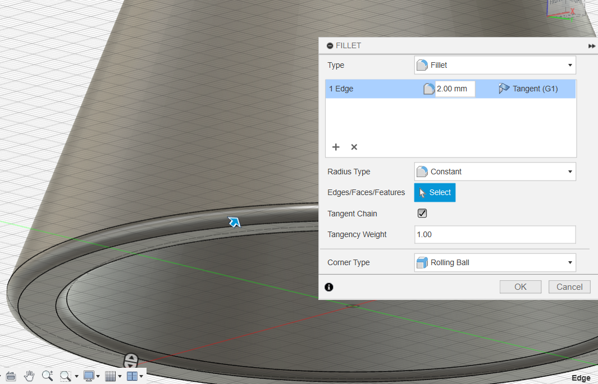This screenshot has width=598, height=384.
Task: Open the Corner Type dropdown showing Rolling Ball
Action: click(x=495, y=262)
